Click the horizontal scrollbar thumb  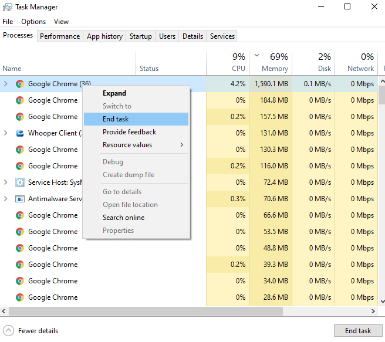tap(146, 311)
